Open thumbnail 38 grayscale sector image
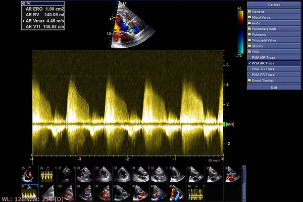This screenshot has height=202, width=303. (x=48, y=193)
